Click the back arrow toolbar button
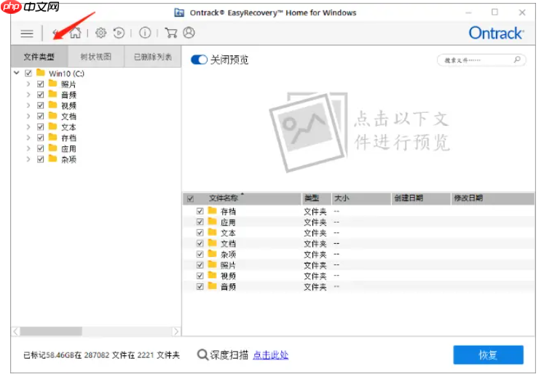Viewport: 544px width, 377px height. tap(57, 33)
